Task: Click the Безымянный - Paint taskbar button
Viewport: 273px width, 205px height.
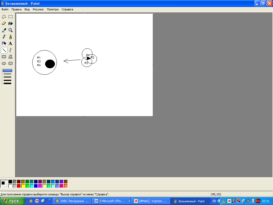Action: coord(190,201)
